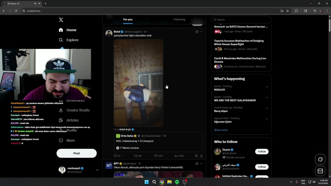This screenshot has height=186, width=331.
Task: Open more options on BPT post
Action: click(x=201, y=164)
